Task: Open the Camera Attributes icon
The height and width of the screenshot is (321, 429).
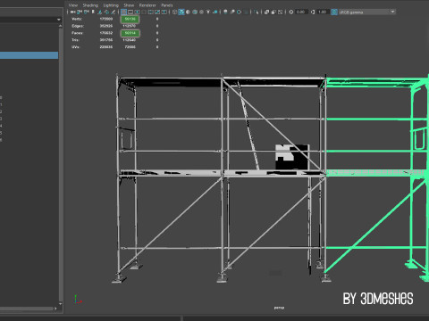Action: click(86, 12)
